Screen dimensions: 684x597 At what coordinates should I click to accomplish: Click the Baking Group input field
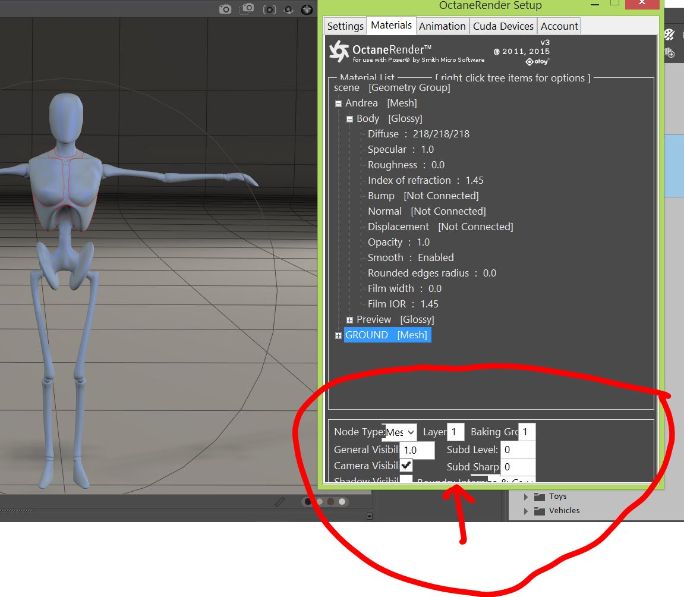tap(527, 432)
